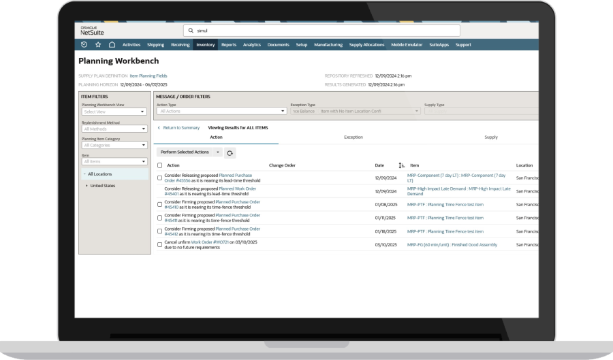Click the magnifier icon in the search bar
This screenshot has height=360, width=613.
click(191, 31)
